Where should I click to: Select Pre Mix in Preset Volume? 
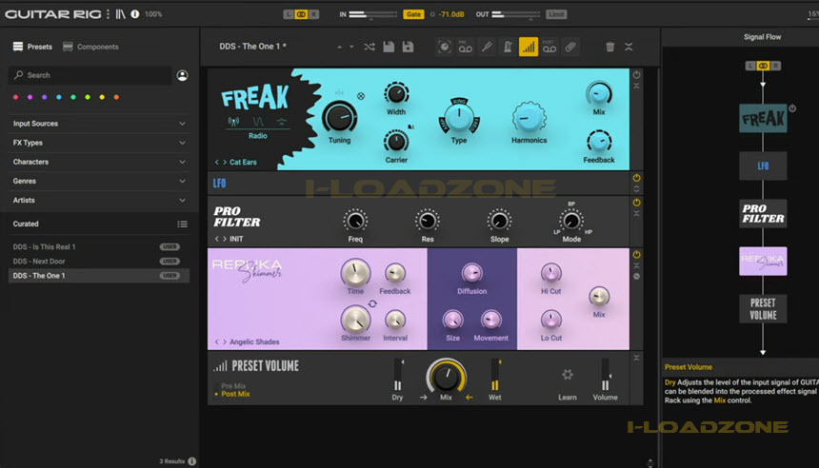233,386
